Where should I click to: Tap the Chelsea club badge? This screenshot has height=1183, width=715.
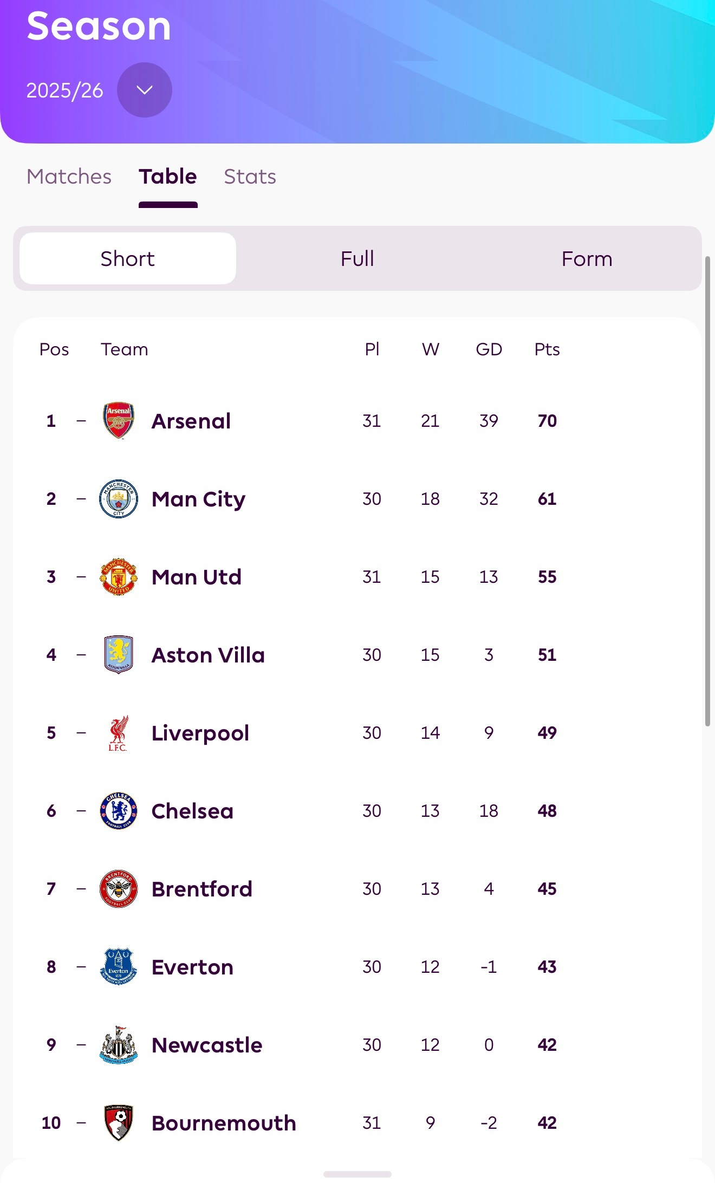pyautogui.click(x=119, y=811)
